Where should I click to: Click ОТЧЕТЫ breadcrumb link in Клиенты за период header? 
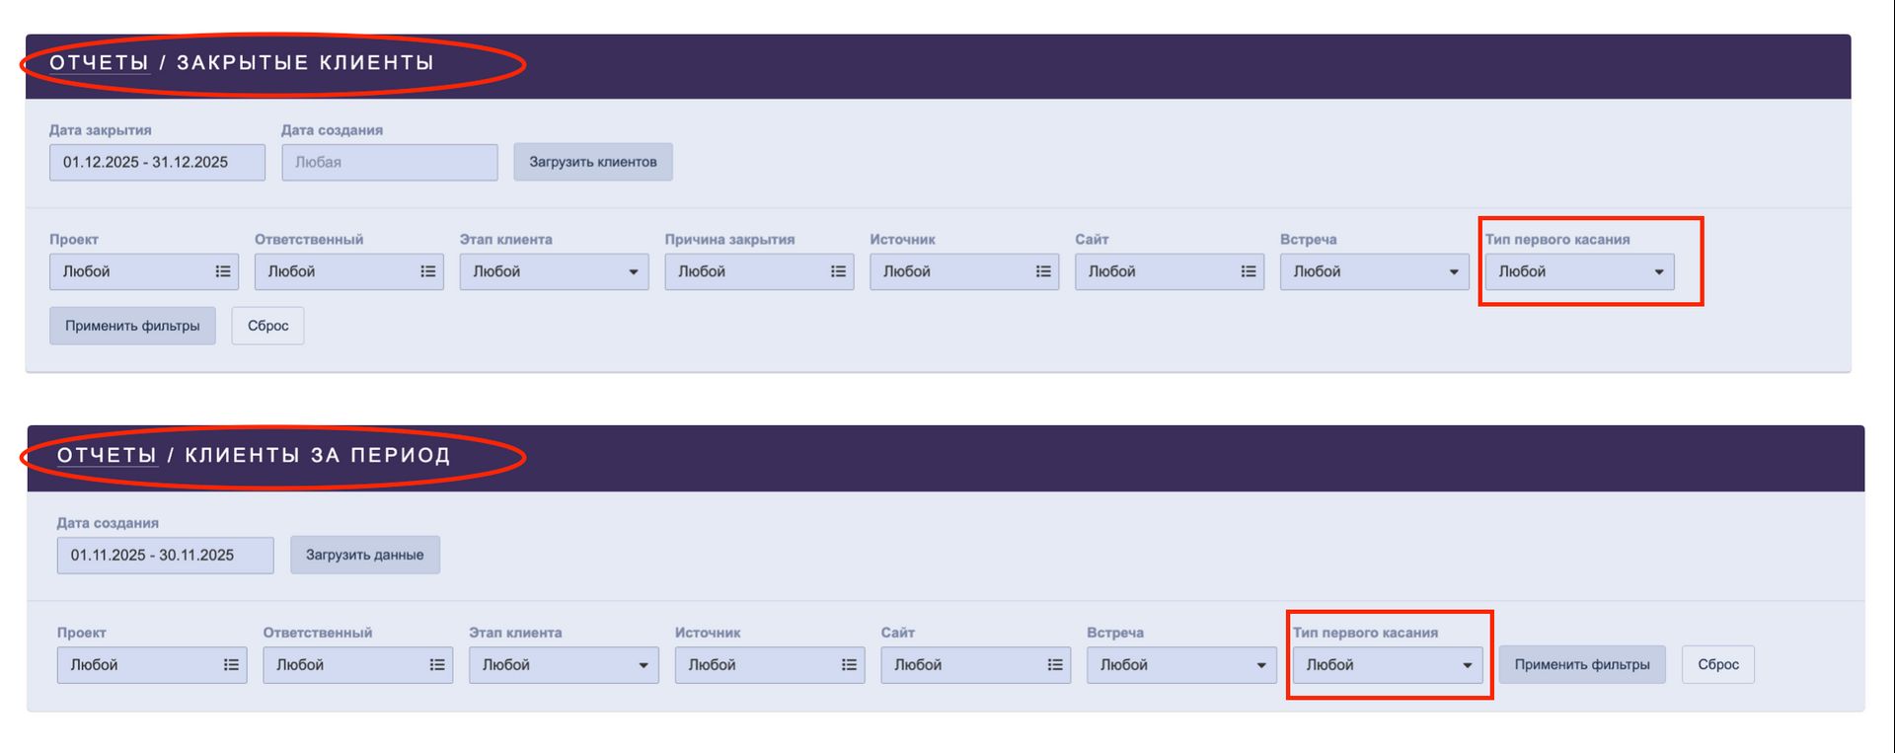(x=107, y=455)
